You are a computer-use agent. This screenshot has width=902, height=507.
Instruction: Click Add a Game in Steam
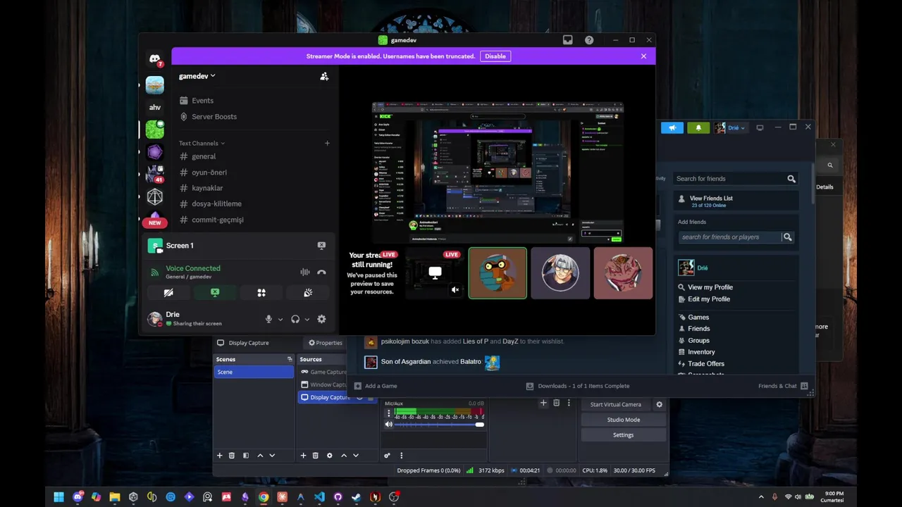tap(376, 386)
